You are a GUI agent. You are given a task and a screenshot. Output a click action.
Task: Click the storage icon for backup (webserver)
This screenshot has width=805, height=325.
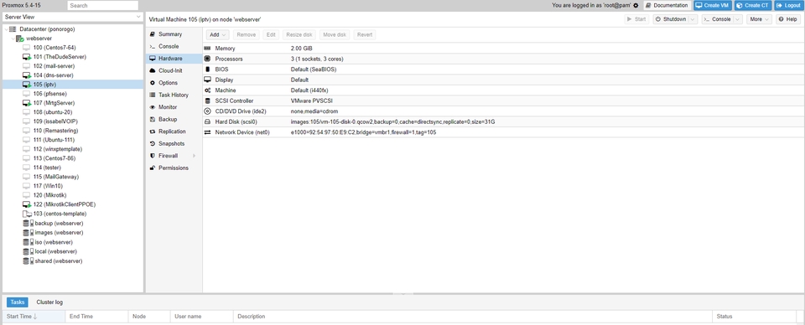point(28,224)
